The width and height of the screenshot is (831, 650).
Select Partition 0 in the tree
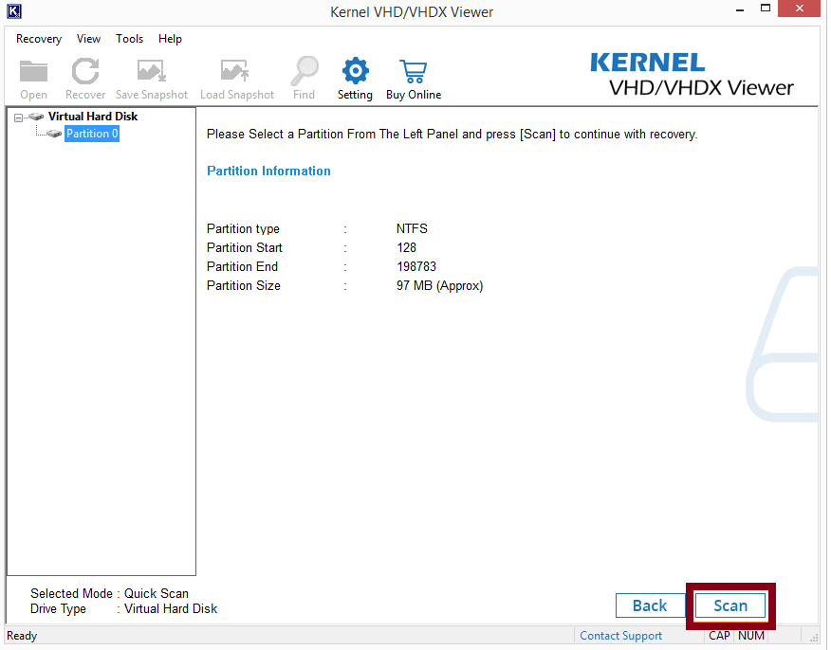point(92,134)
